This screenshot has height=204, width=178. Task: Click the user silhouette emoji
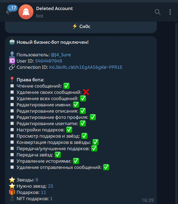(12, 55)
